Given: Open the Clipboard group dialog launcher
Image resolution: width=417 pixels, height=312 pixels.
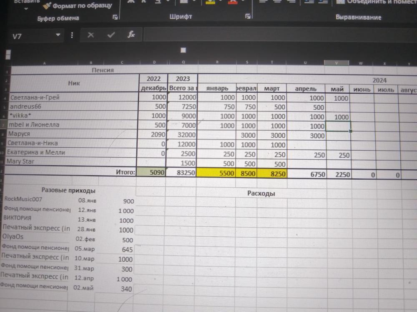Looking at the screenshot, I should pyautogui.click(x=115, y=17).
